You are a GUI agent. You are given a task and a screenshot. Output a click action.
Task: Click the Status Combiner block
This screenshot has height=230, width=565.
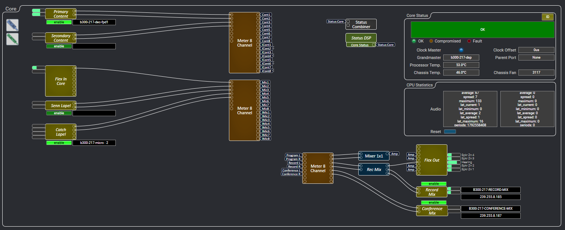[361, 24]
